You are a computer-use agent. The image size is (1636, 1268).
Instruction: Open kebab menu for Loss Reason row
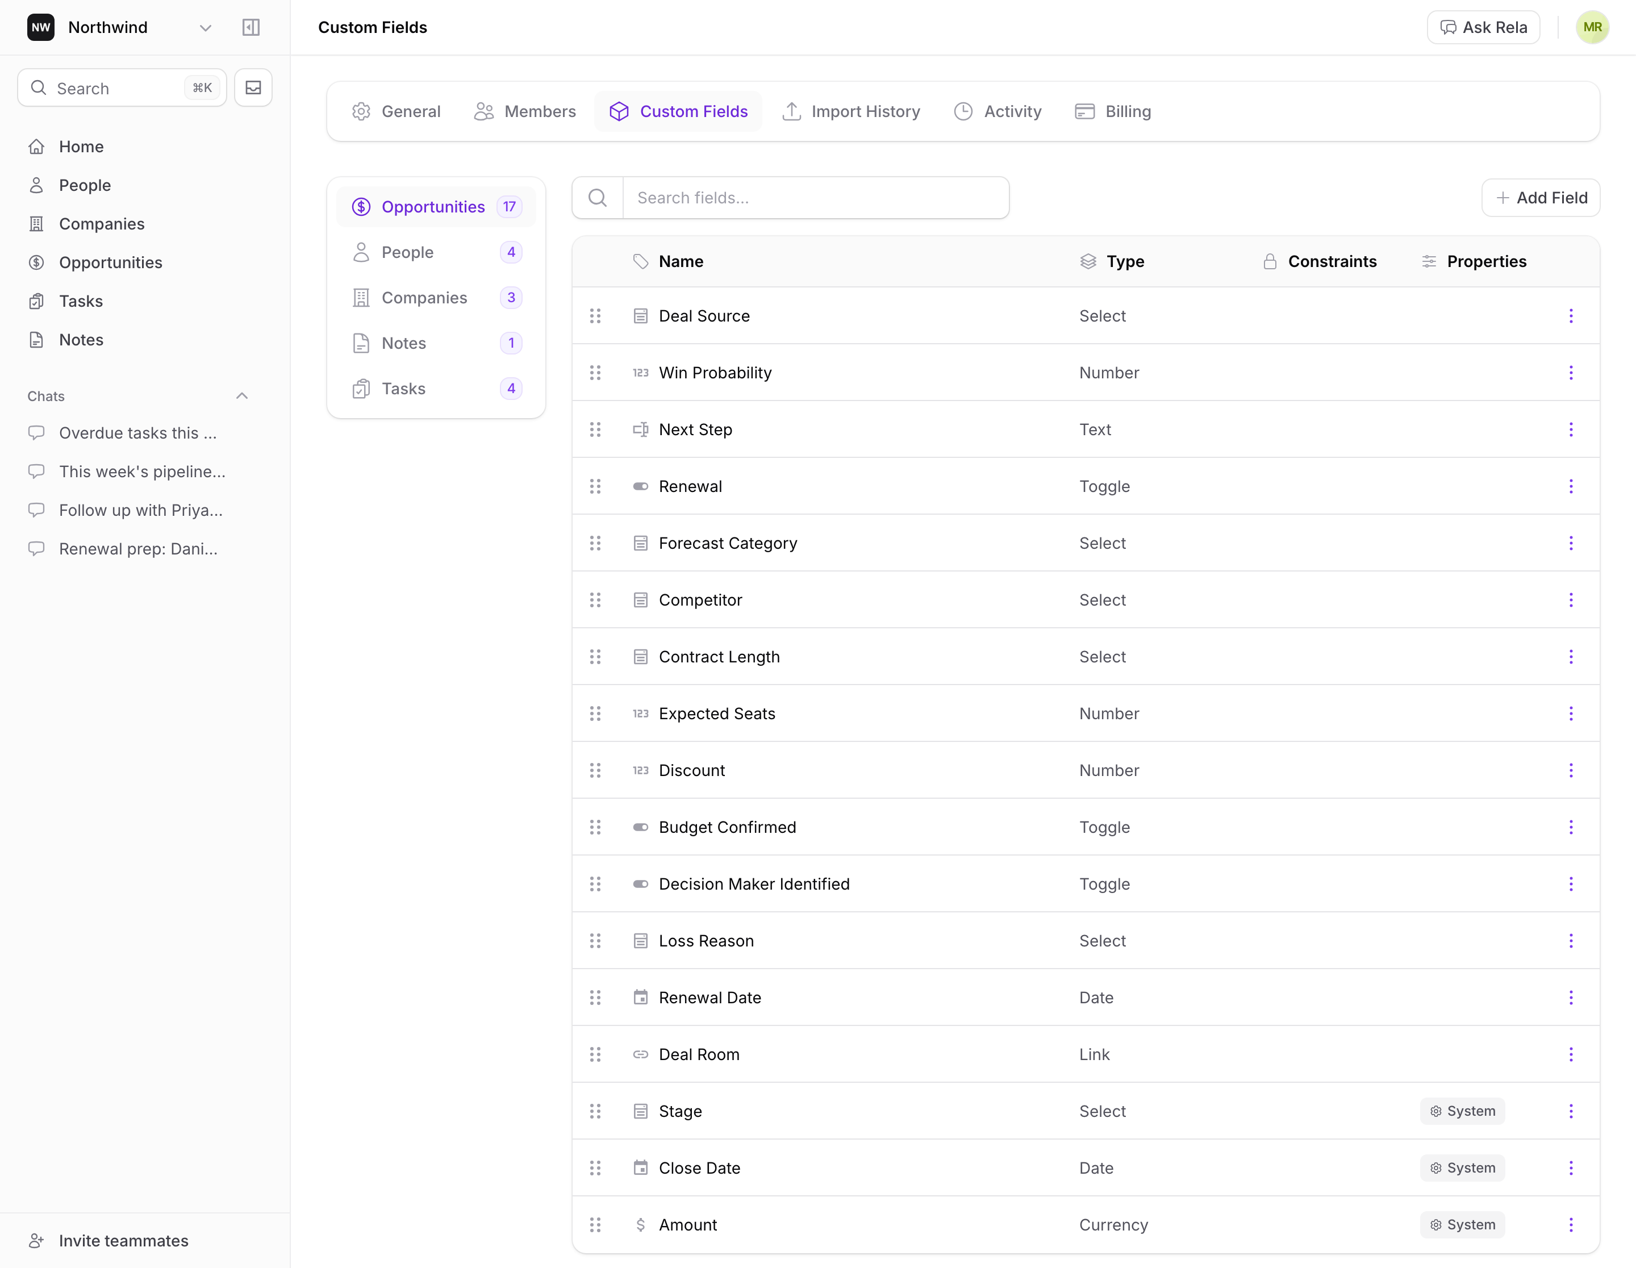pyautogui.click(x=1571, y=941)
